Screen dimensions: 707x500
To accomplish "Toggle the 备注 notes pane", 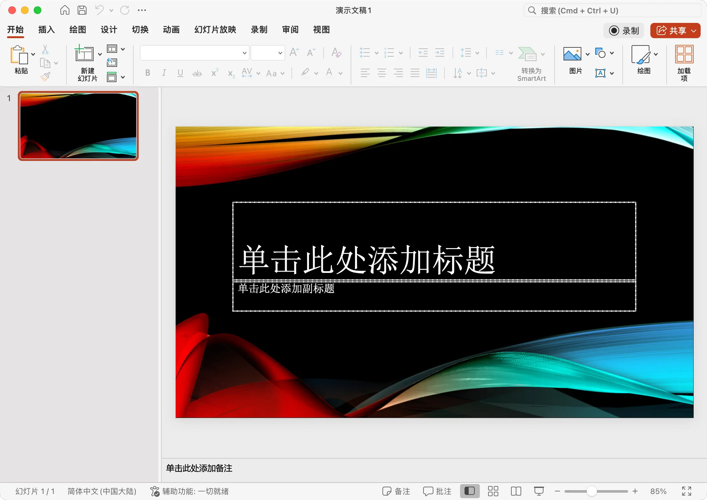I will coord(396,491).
